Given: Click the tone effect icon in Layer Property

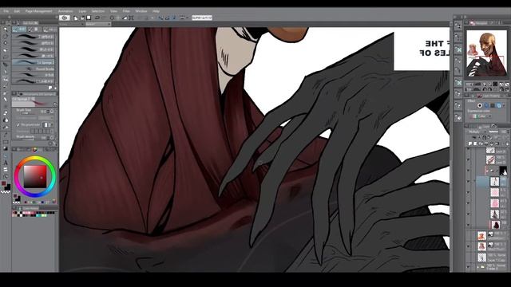Looking at the screenshot, I should click(486, 105).
